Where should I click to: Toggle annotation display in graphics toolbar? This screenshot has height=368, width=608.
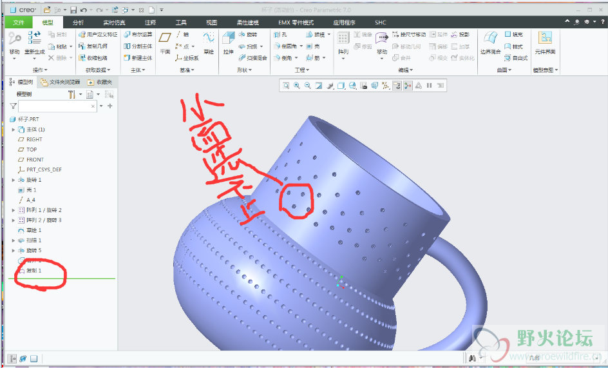(397, 86)
